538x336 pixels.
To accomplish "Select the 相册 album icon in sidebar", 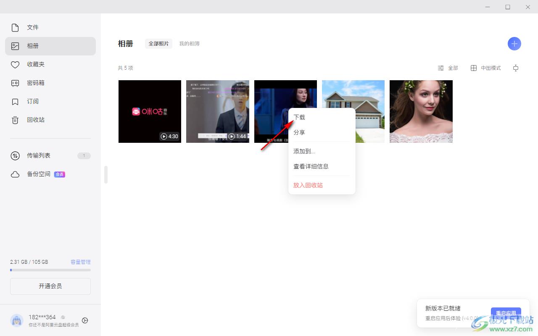I will pyautogui.click(x=15, y=46).
